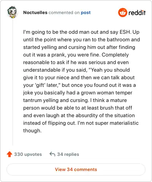The width and height of the screenshot is (152, 182).
Task: Open the Noctuelles username profile link
Action: (35, 13)
